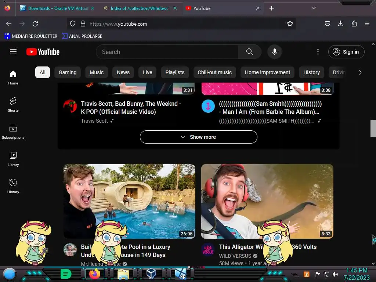The height and width of the screenshot is (282, 376).
Task: Open Firefox downloads panel
Action: [x=340, y=23]
